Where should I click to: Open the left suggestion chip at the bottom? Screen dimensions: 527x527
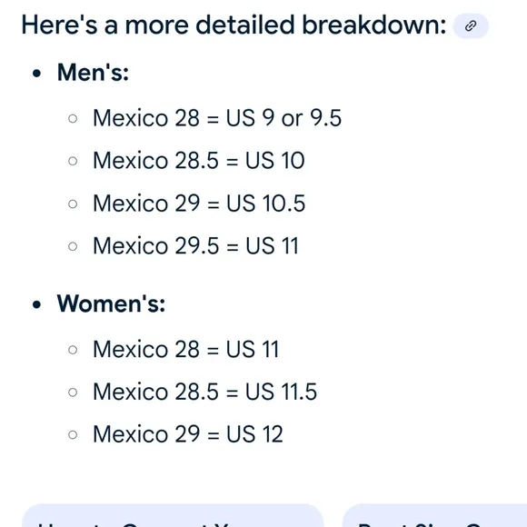click(173, 515)
